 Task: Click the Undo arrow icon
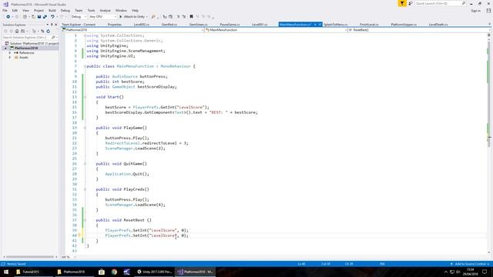point(52,17)
